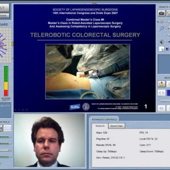Click the network quality level meter
Screen dimensions: 170x170
point(6,81)
